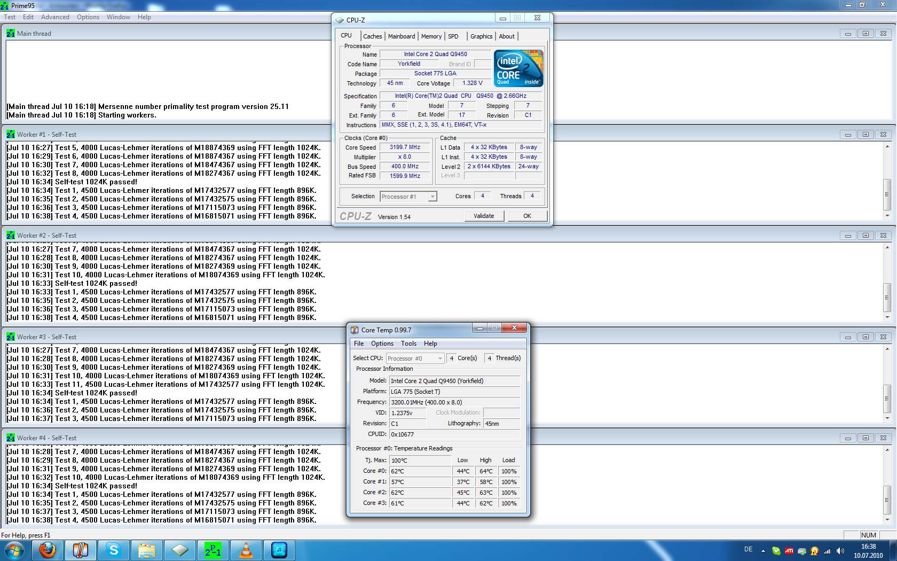The width and height of the screenshot is (897, 561).
Task: Switch to CPU-Z Graphics tab
Action: pyautogui.click(x=482, y=36)
